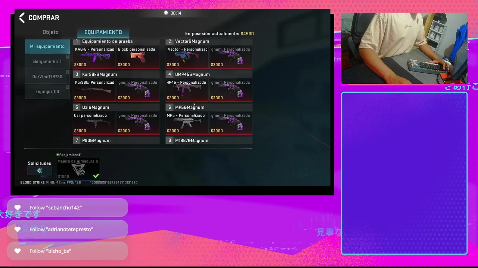This screenshot has height=268, width=478.
Task: Buy the Magnum in MP5&Magnum loadout
Action: pyautogui.click(x=231, y=123)
